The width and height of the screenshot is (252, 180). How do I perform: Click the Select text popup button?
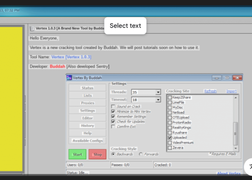tap(125, 26)
